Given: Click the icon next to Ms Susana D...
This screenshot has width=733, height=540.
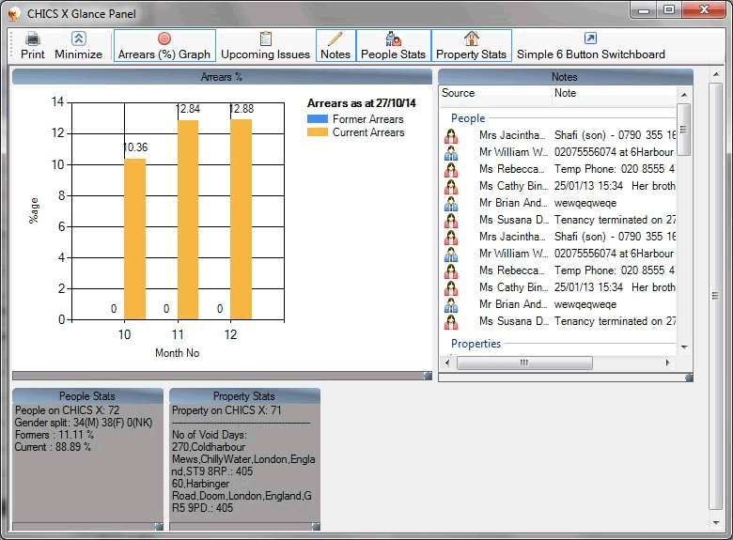Looking at the screenshot, I should coord(451,220).
